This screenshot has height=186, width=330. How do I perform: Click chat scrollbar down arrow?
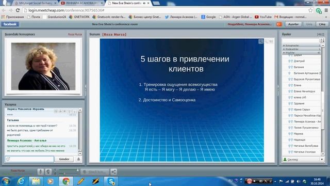(80, 153)
